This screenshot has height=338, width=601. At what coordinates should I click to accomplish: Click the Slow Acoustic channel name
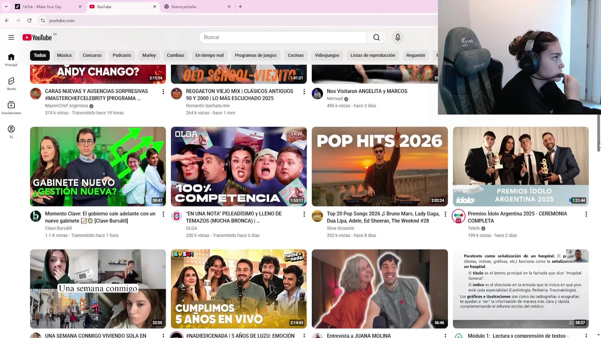tap(341, 228)
